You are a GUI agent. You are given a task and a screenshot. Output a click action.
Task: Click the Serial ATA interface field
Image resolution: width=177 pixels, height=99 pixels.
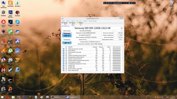click(x=93, y=35)
